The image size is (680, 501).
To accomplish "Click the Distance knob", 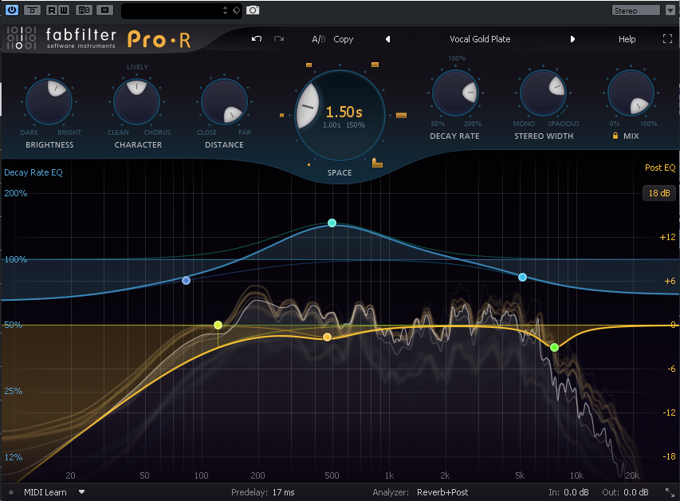I will pyautogui.click(x=224, y=102).
